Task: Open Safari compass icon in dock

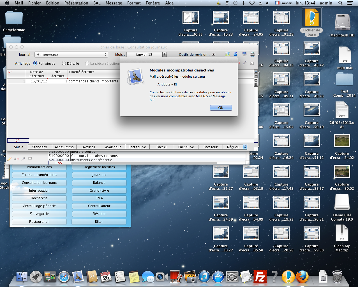Action: (64, 277)
